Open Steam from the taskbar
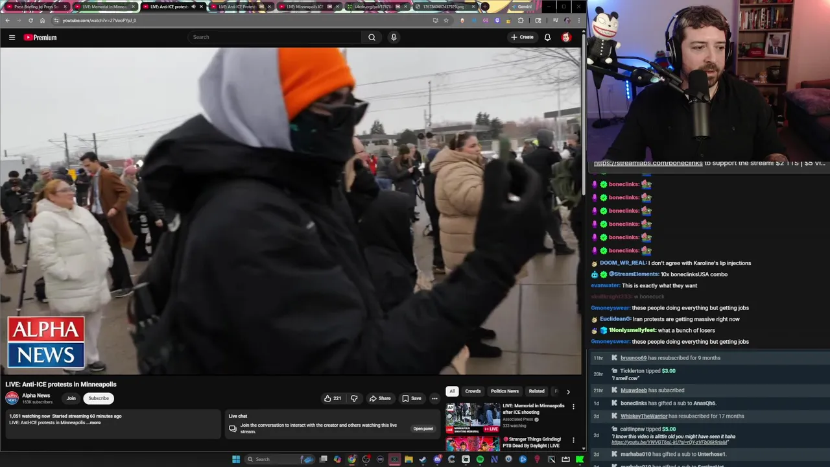830x467 pixels. click(423, 459)
